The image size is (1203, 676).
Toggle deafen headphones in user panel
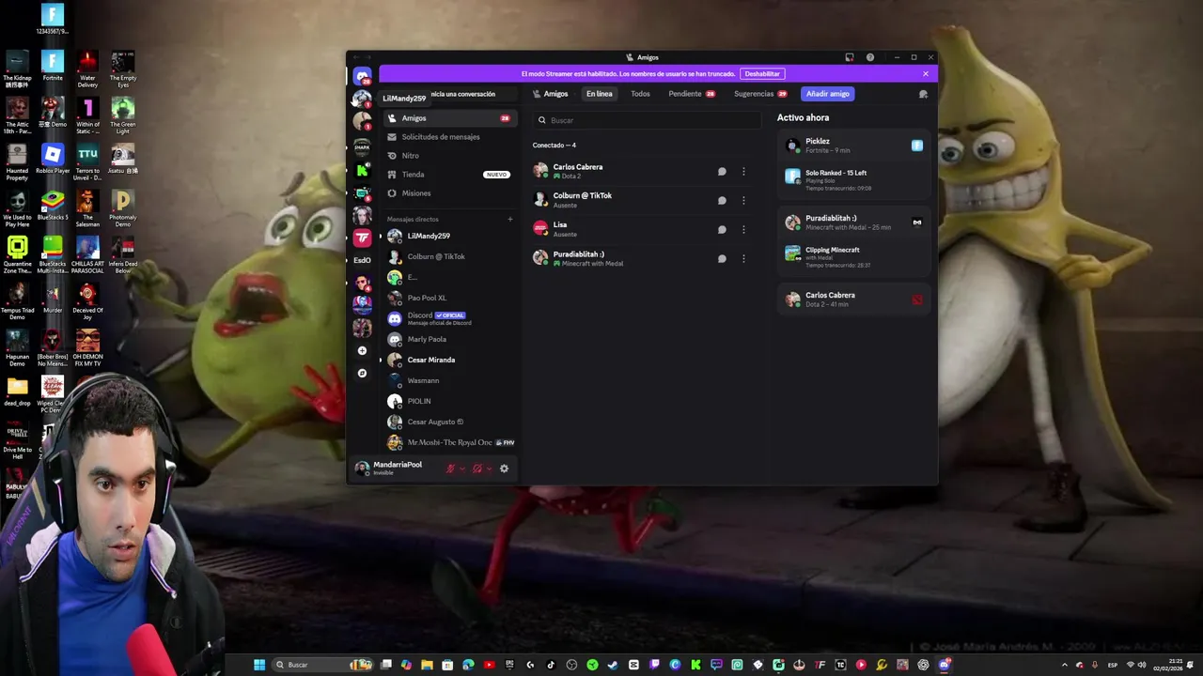[477, 469]
